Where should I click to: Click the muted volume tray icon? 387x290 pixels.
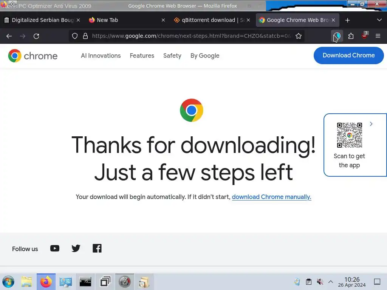[320, 282]
